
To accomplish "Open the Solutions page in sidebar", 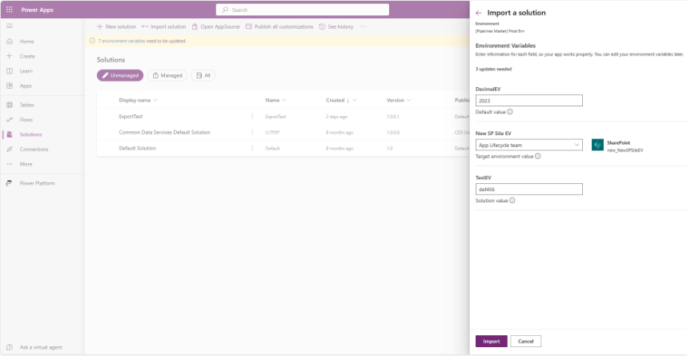I will 30,134.
